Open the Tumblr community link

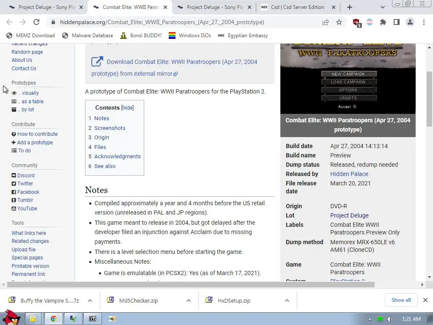pos(22,200)
